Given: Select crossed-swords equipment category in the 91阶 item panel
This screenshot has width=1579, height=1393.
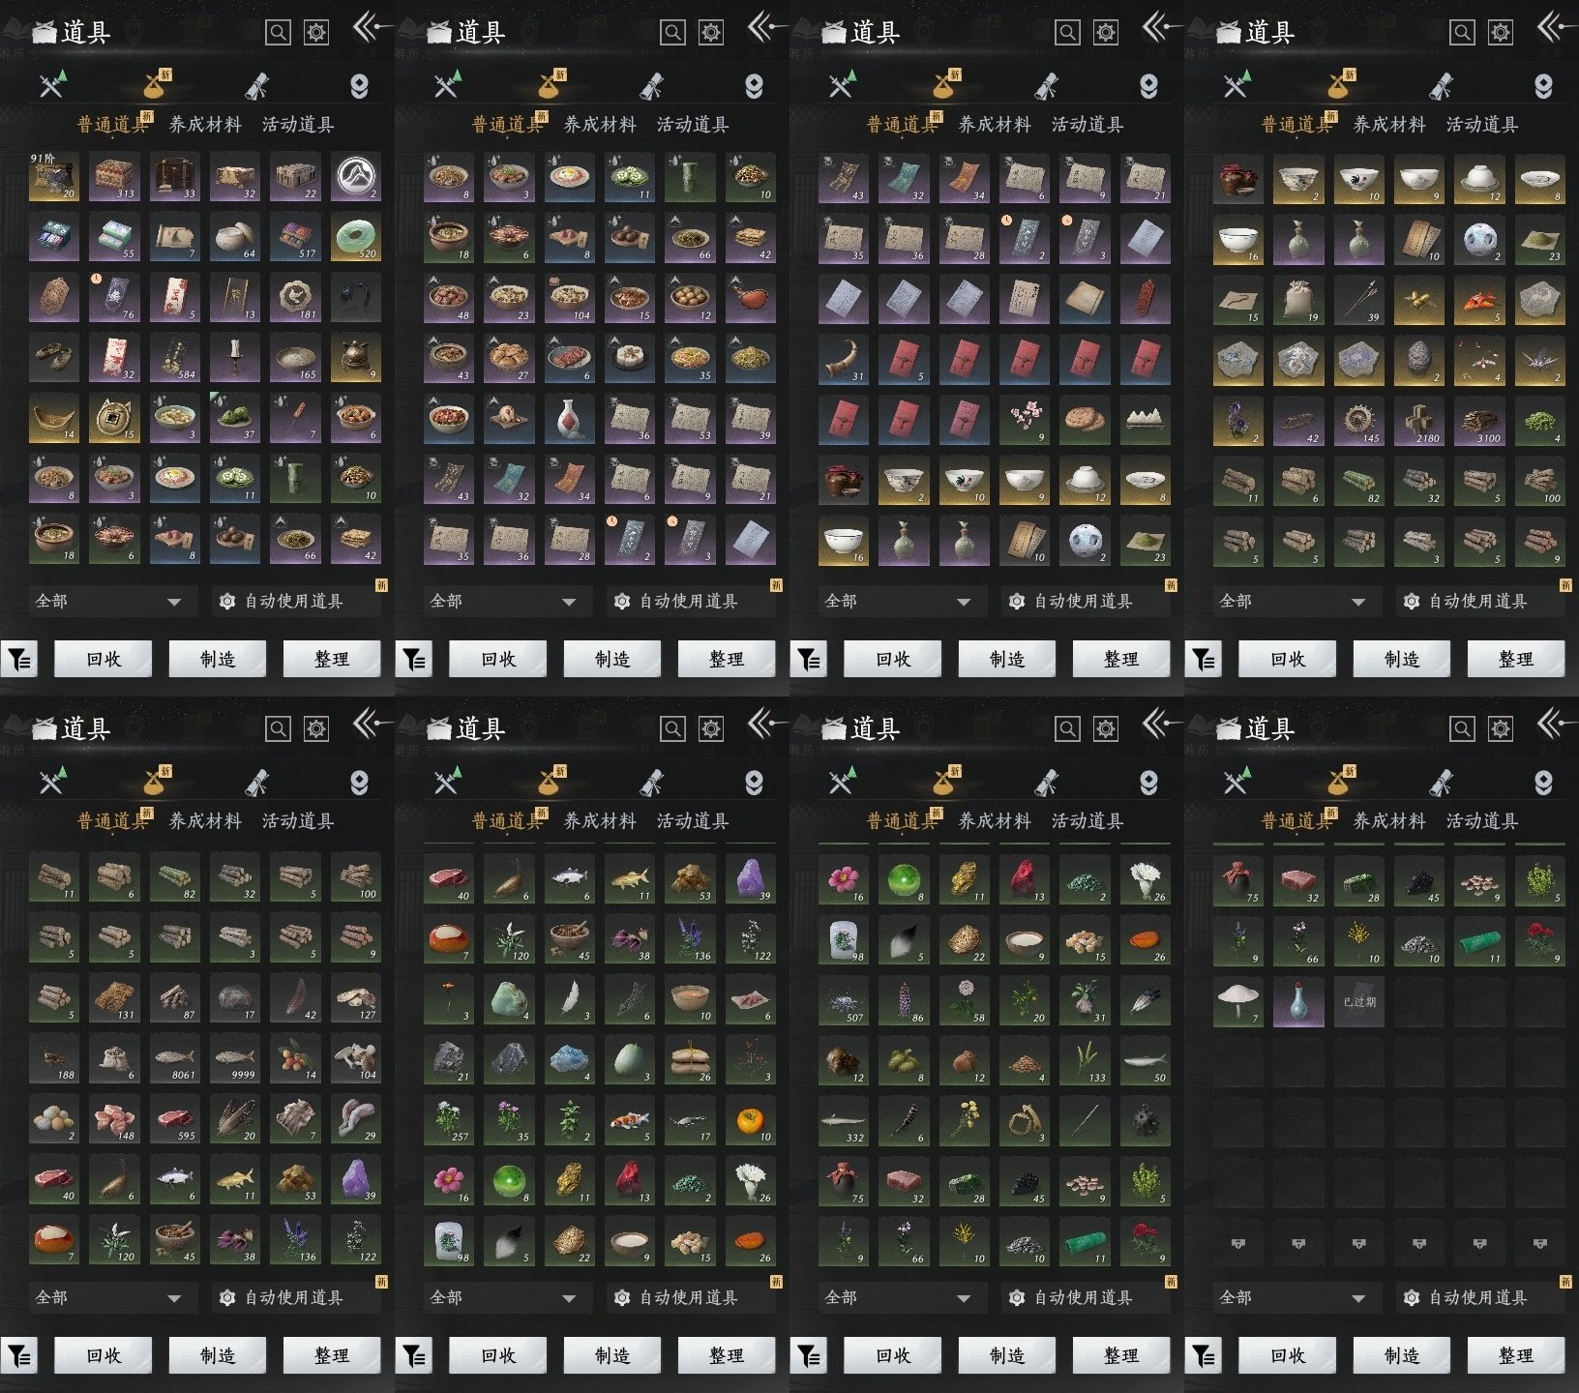Looking at the screenshot, I should point(52,86).
